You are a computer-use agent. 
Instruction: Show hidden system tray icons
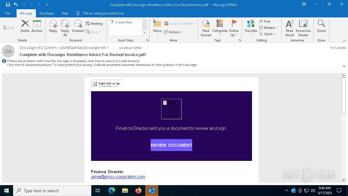[x=287, y=191]
